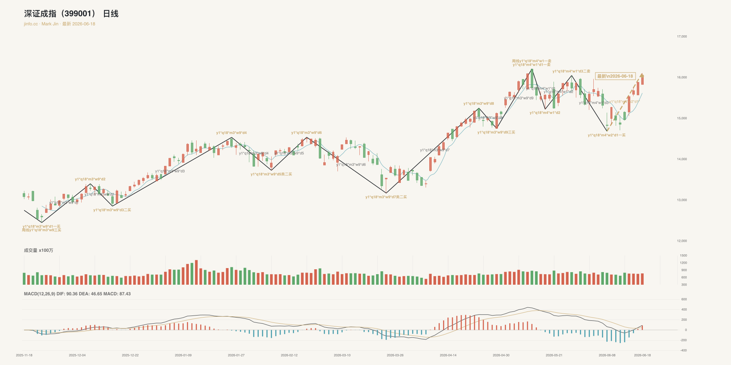Click the y1*q18*m3*w9*d5类二买 label
The image size is (731, 365).
point(271,174)
